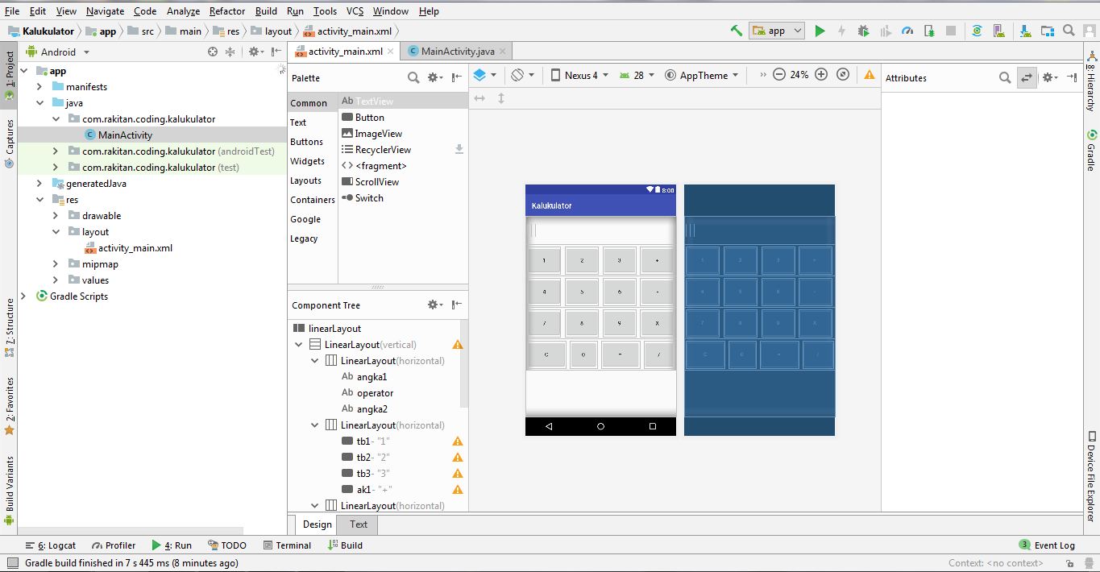Show warnings via orange triangle in designer toolbar
1100x572 pixels.
point(868,74)
